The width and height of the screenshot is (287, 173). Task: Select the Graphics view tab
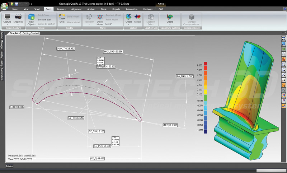pyautogui.click(x=14, y=33)
